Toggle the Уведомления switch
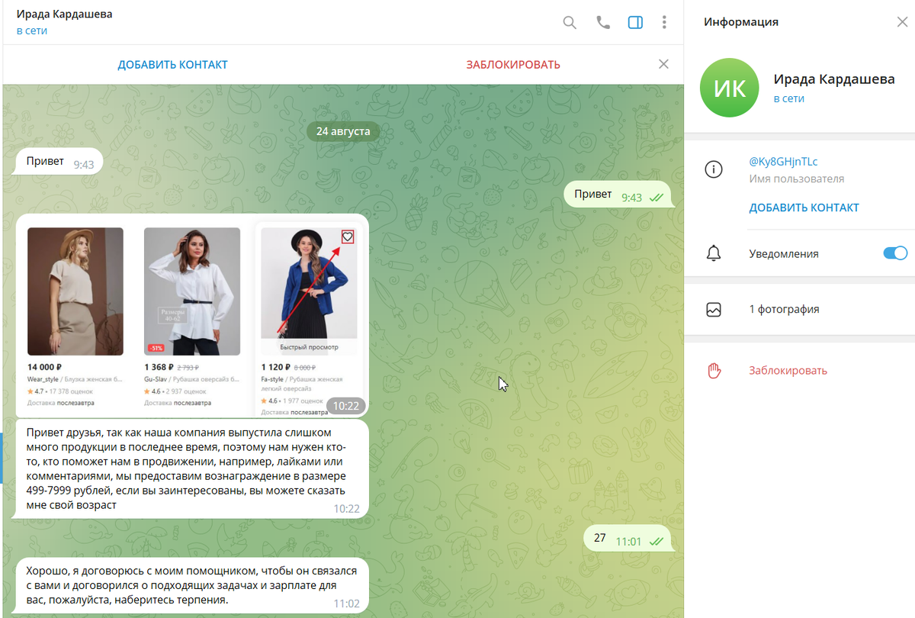915x618 pixels. [x=895, y=253]
